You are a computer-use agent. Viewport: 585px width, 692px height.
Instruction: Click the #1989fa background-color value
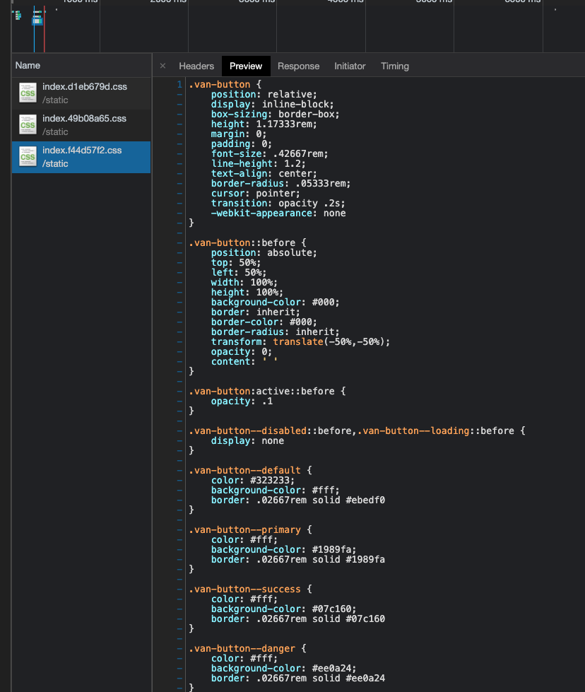(331, 549)
